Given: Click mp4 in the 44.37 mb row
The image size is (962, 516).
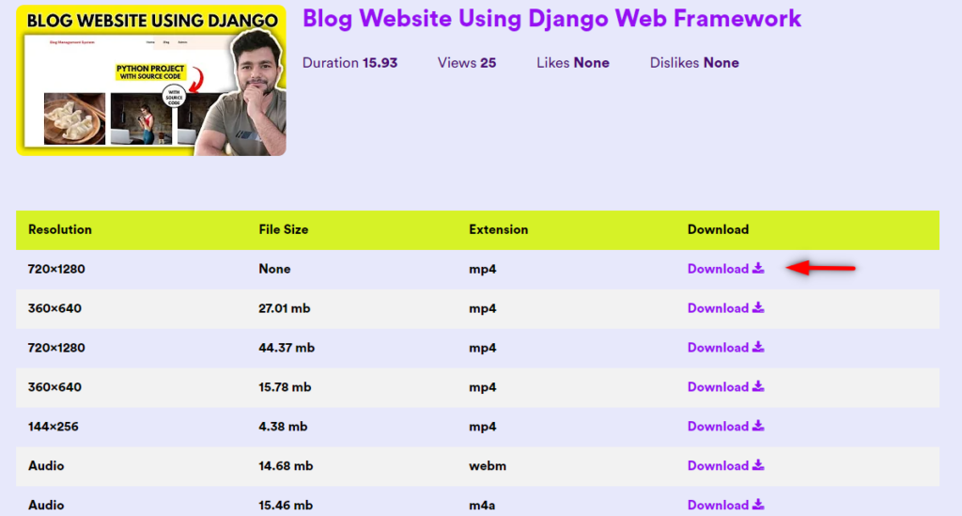Looking at the screenshot, I should coord(482,347).
